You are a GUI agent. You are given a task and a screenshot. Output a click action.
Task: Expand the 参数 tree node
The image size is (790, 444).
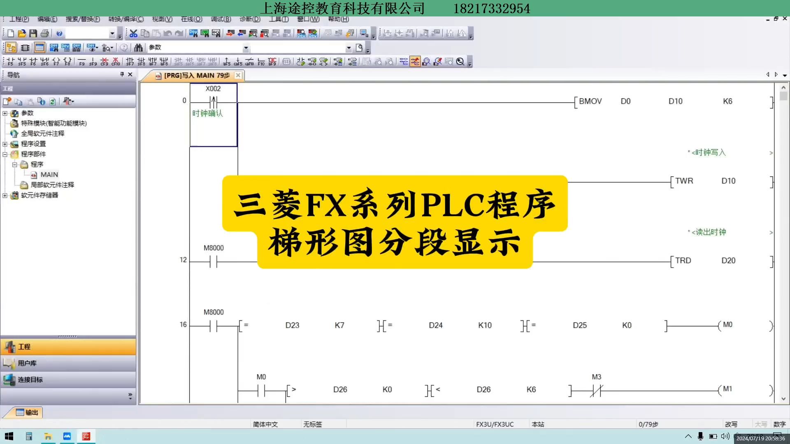tap(5, 113)
